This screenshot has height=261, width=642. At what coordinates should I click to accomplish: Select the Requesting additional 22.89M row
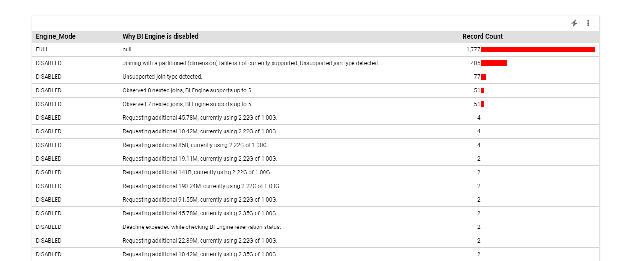point(200,241)
